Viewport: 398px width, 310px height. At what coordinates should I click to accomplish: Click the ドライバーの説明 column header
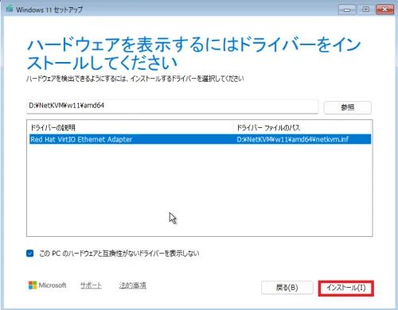coord(131,128)
